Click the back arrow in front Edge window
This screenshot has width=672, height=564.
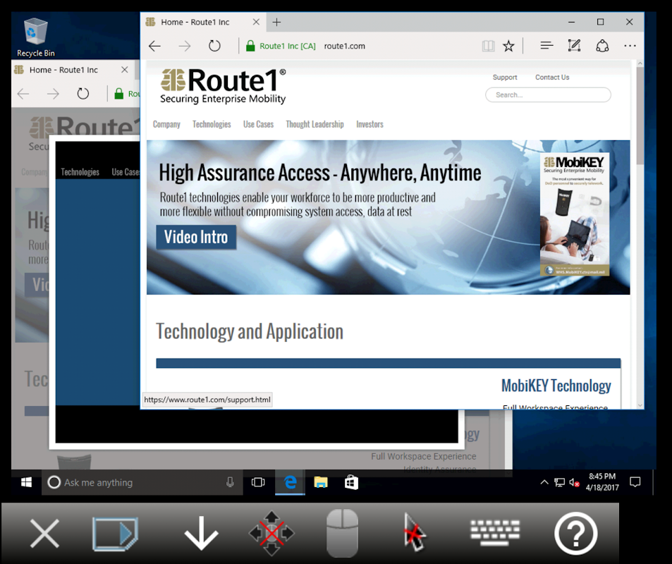click(154, 46)
